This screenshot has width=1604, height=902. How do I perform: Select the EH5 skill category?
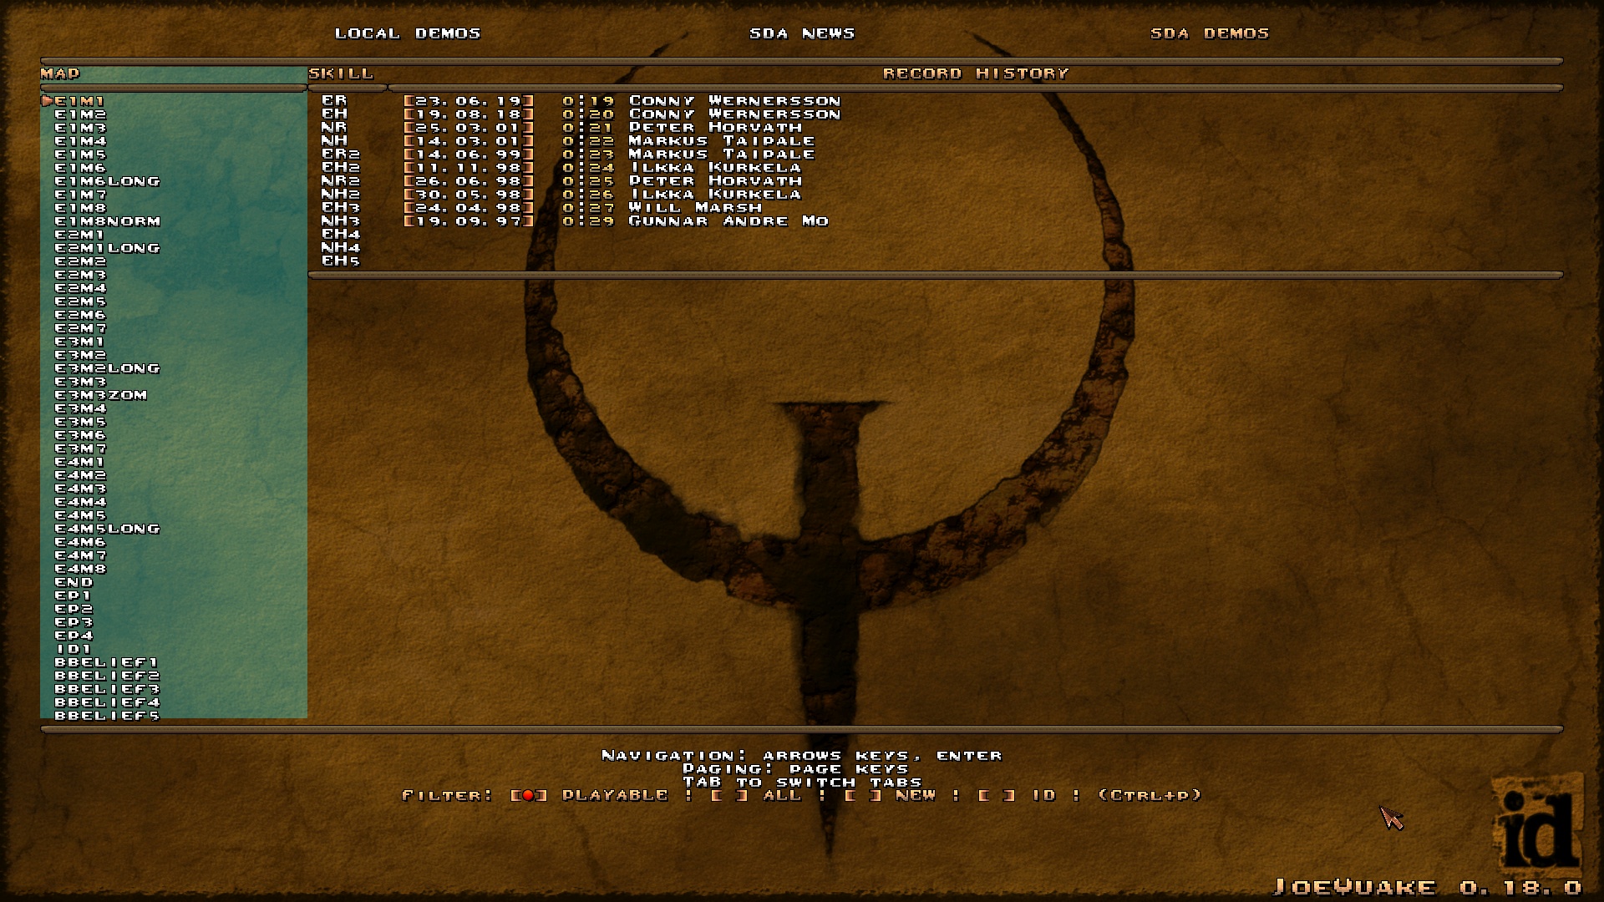coord(341,261)
